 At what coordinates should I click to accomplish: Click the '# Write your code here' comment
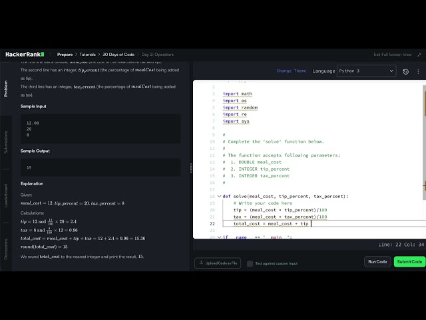[x=263, y=203]
